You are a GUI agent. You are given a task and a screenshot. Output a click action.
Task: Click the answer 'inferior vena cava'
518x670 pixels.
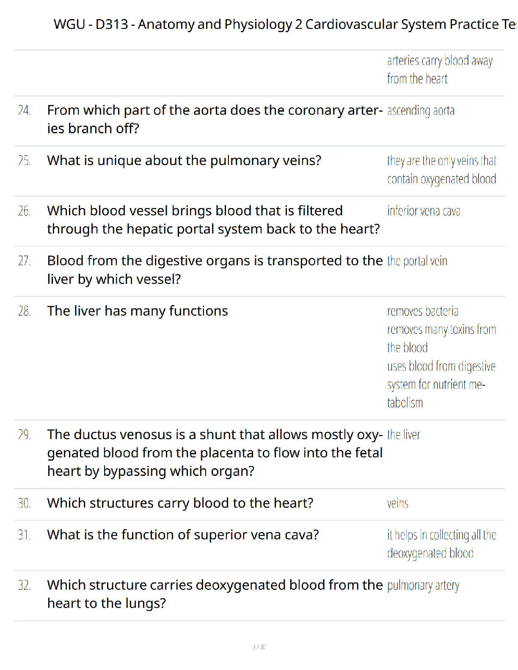click(423, 211)
